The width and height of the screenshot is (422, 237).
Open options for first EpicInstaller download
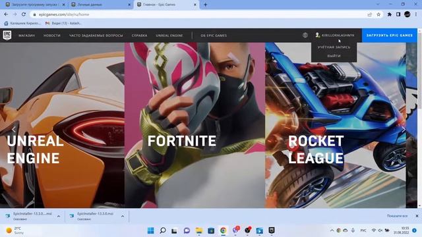[x=59, y=217]
